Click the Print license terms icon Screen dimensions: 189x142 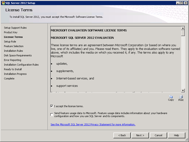point(181,98)
